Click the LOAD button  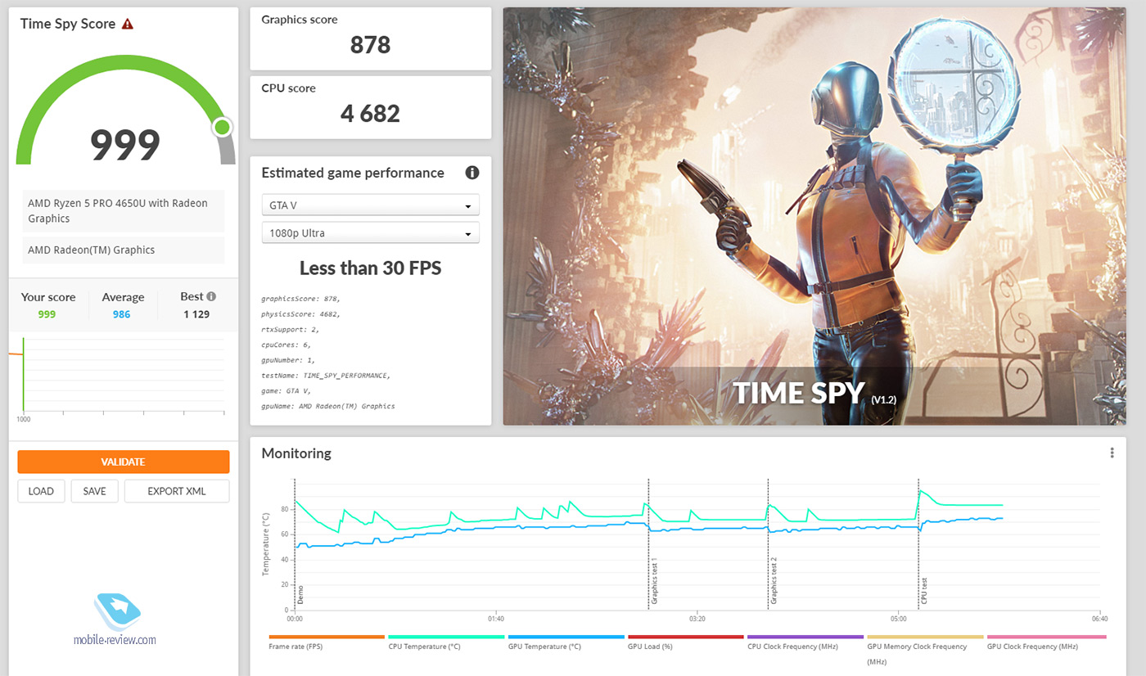[x=41, y=491]
